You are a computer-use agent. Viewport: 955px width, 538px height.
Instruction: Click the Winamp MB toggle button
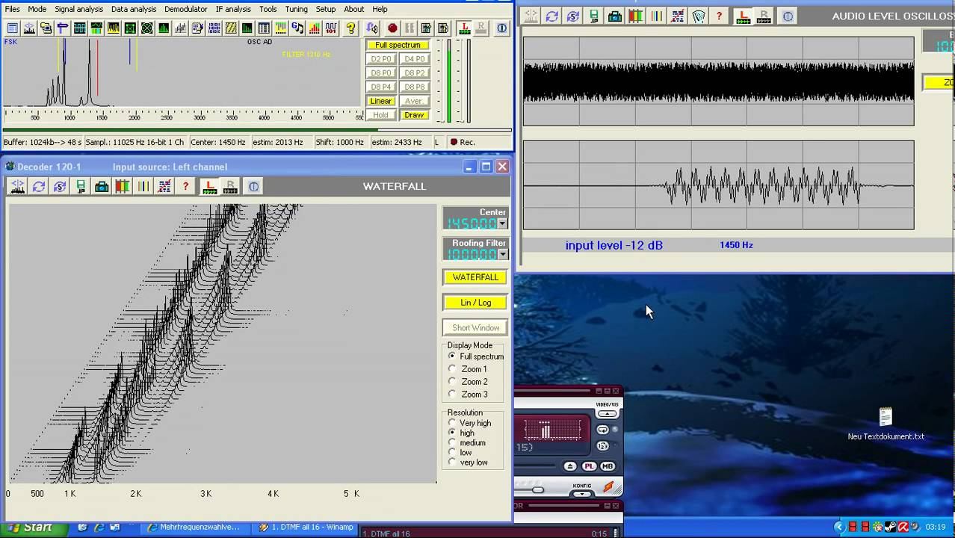pyautogui.click(x=607, y=466)
